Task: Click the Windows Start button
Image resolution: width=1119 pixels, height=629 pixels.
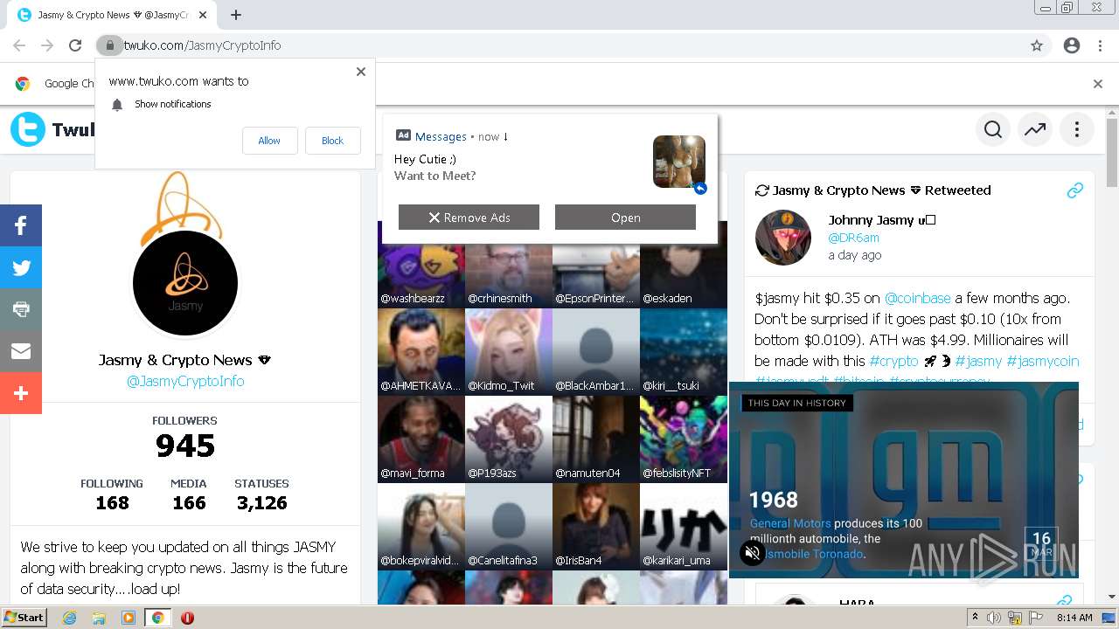Action: (x=24, y=618)
